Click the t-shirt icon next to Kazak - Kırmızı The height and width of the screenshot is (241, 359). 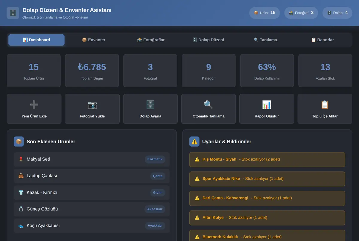click(21, 193)
